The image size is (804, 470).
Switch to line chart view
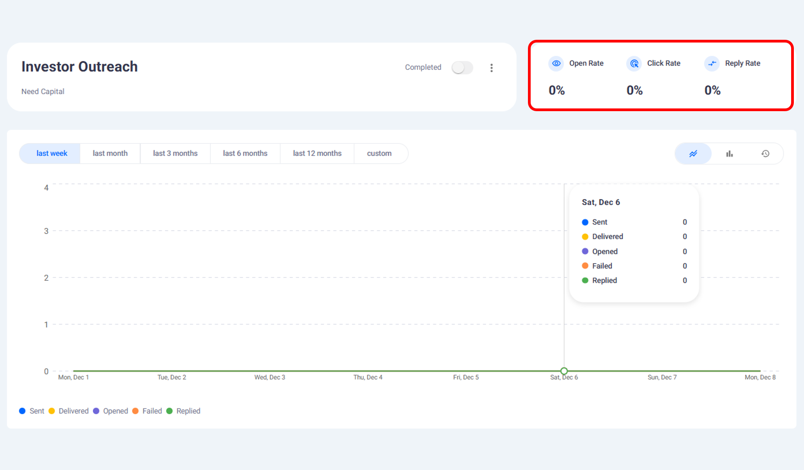tap(693, 154)
